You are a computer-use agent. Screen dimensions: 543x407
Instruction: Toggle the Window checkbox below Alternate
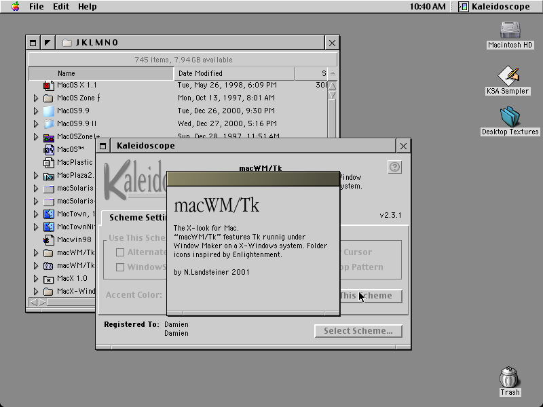(120, 267)
